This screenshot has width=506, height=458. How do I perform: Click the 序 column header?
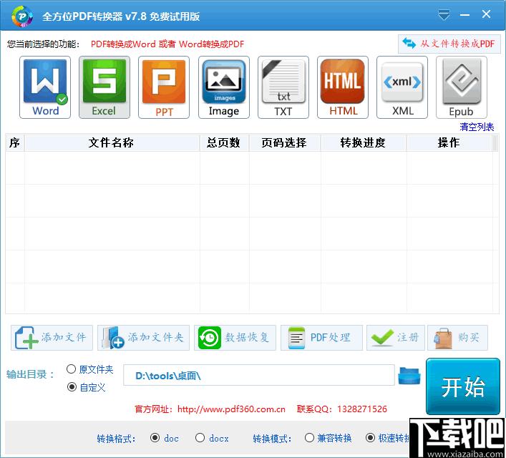tap(15, 142)
